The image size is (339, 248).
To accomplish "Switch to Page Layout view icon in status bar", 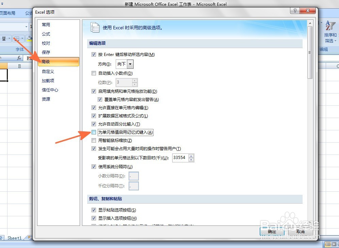I will pyautogui.click(x=334, y=244).
